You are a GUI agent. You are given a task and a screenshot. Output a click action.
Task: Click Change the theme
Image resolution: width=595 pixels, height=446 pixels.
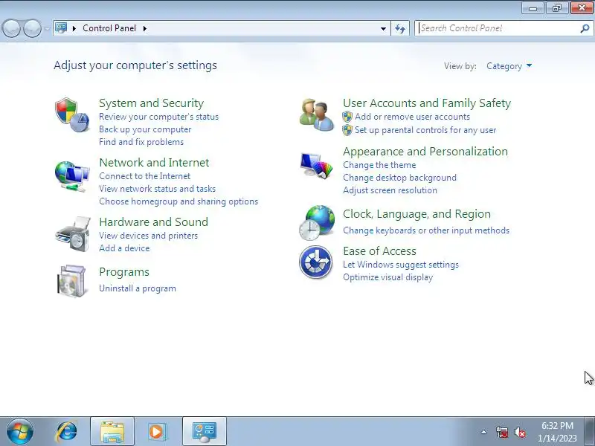click(x=379, y=165)
